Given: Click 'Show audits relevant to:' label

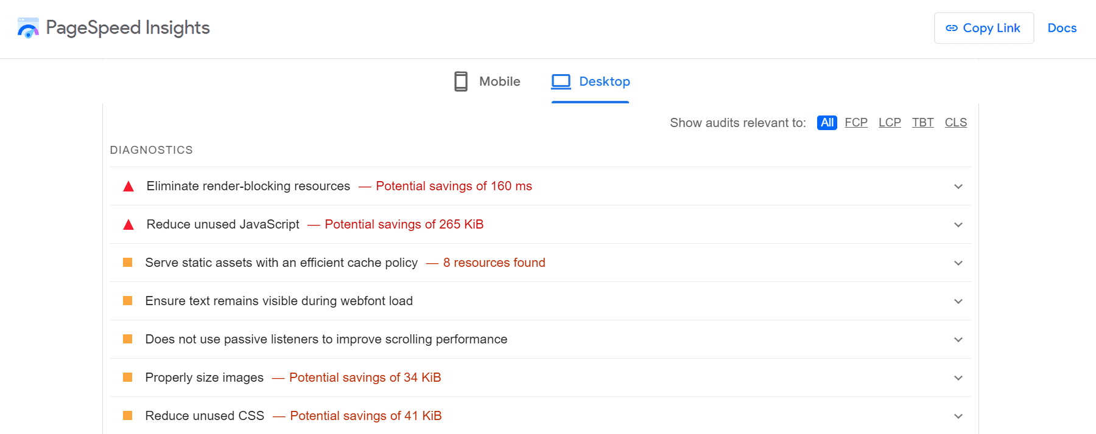Looking at the screenshot, I should pos(738,123).
